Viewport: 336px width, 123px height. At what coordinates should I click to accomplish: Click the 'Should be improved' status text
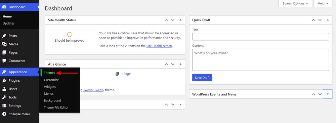(x=70, y=41)
